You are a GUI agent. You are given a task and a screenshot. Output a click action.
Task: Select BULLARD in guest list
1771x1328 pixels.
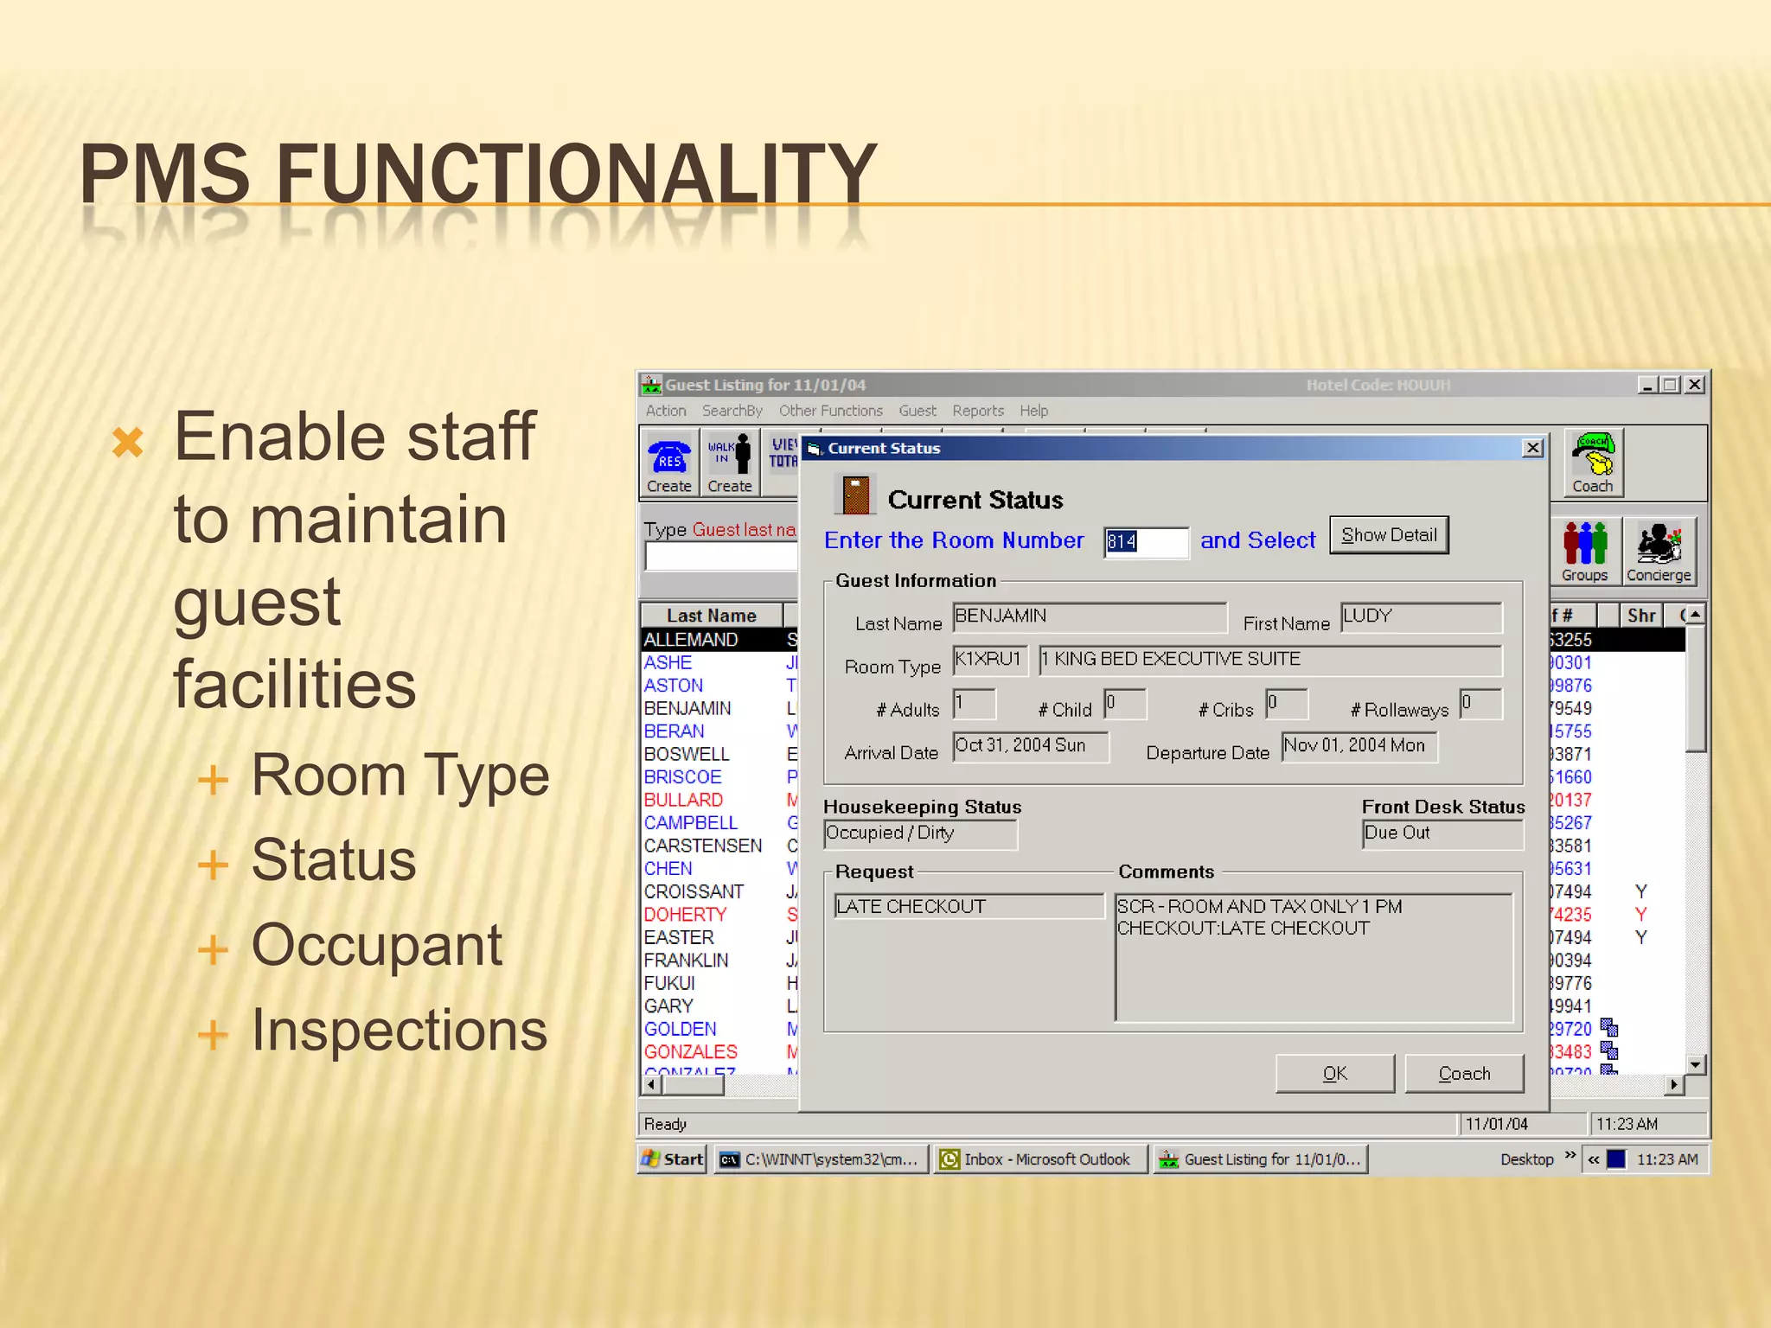683,800
